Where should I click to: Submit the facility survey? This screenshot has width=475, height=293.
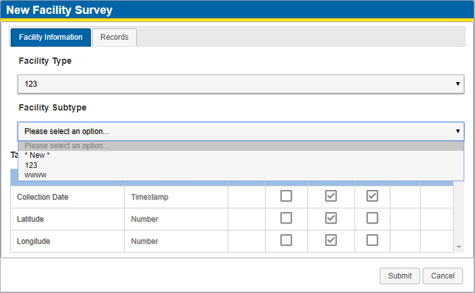400,276
